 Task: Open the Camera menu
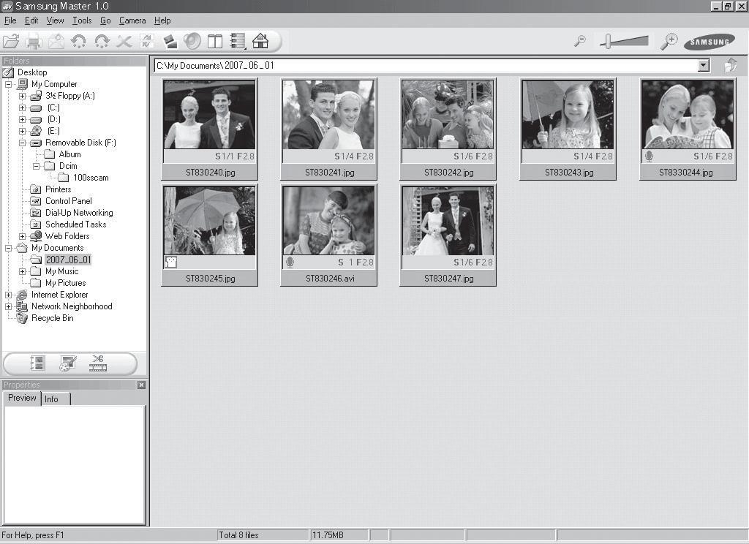[132, 20]
